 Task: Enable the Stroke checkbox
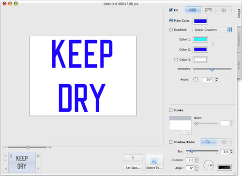pyautogui.click(x=171, y=110)
